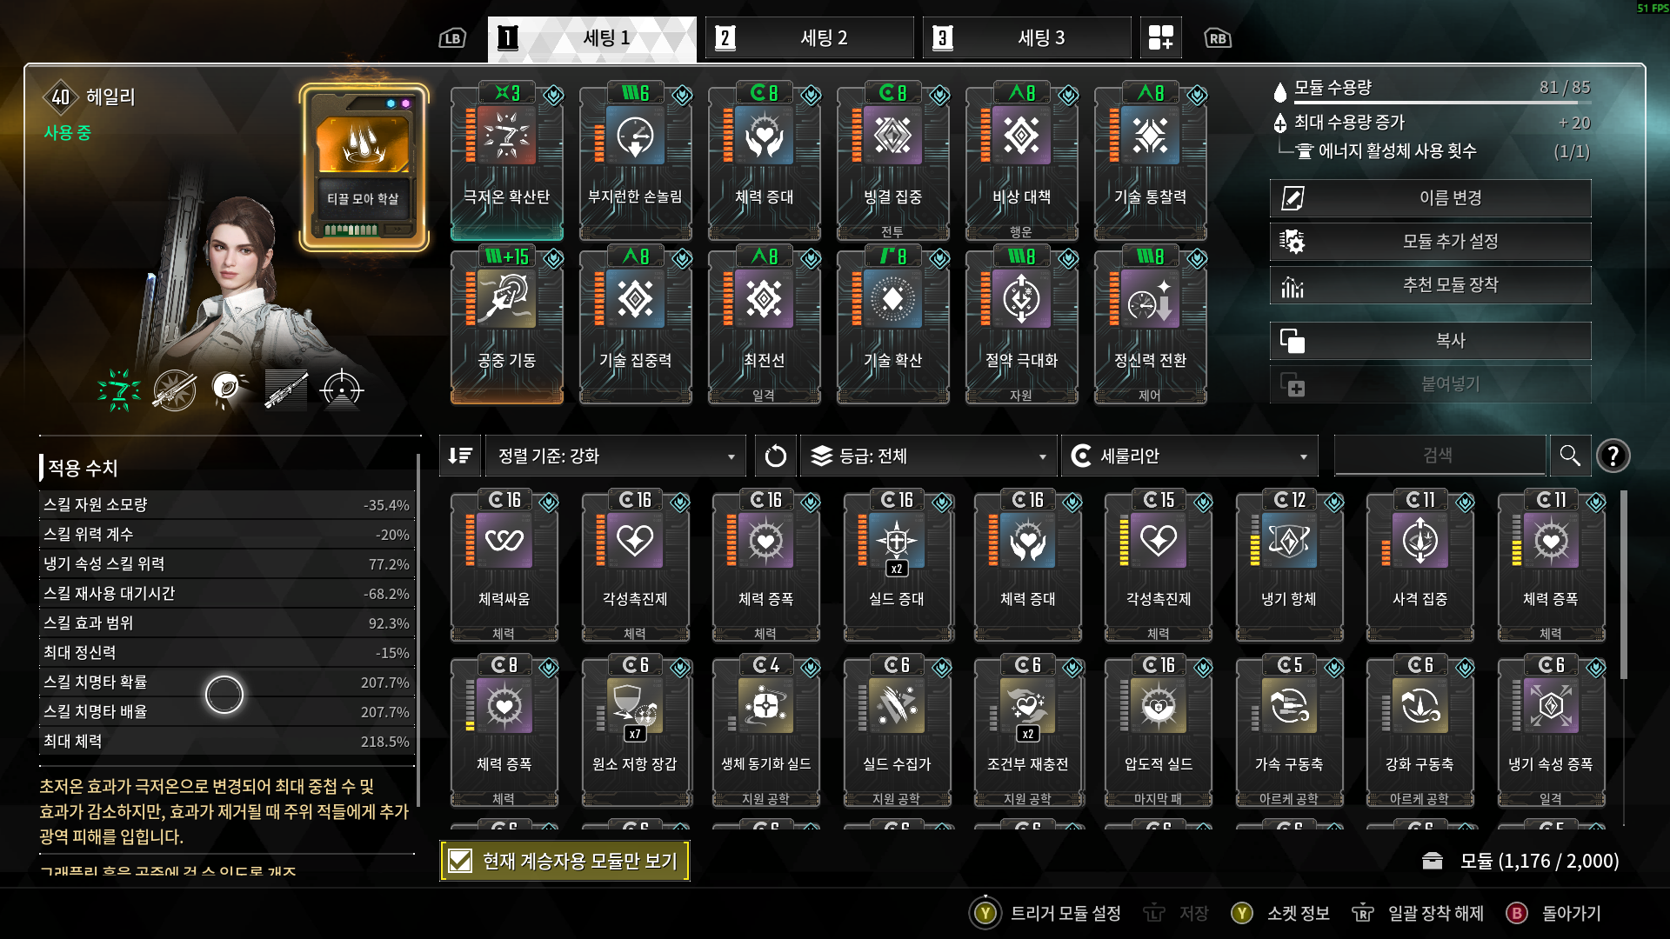Click the 추천 모듈 장착 button
This screenshot has height=939, width=1670.
click(1431, 285)
